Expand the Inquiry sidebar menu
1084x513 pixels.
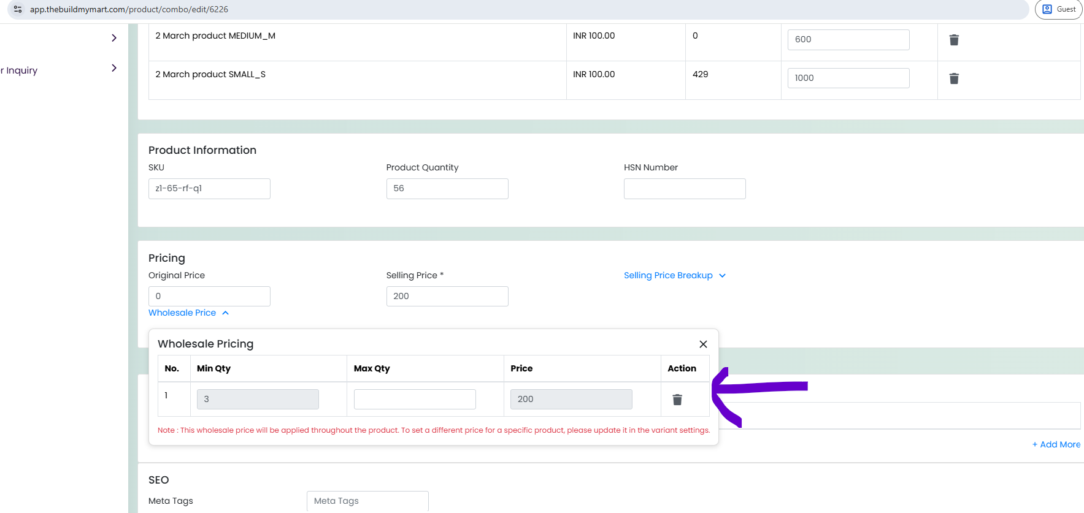pos(114,68)
